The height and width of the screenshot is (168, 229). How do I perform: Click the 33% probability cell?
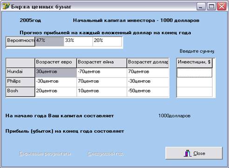tap(78, 42)
